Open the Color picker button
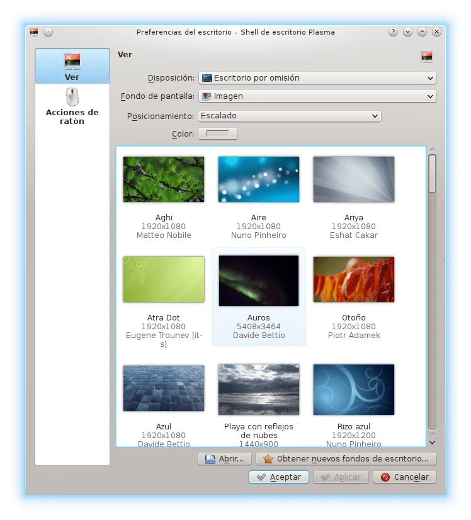The width and height of the screenshot is (471, 520). [x=218, y=133]
